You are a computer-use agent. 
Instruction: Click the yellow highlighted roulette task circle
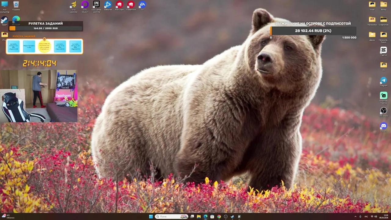pyautogui.click(x=44, y=46)
